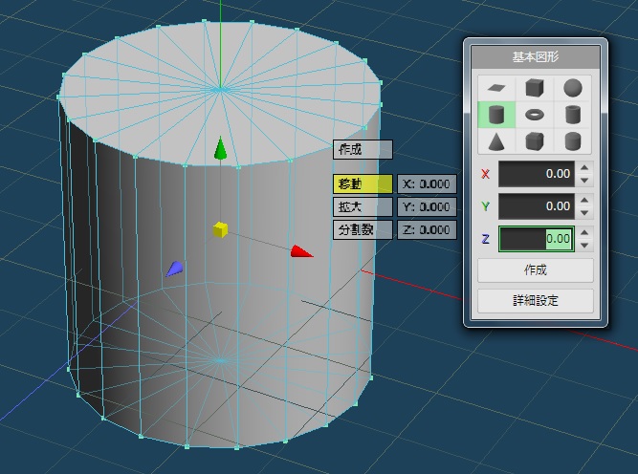
Task: Switch to 拡大 (scale) mode in viewport
Action: point(363,206)
